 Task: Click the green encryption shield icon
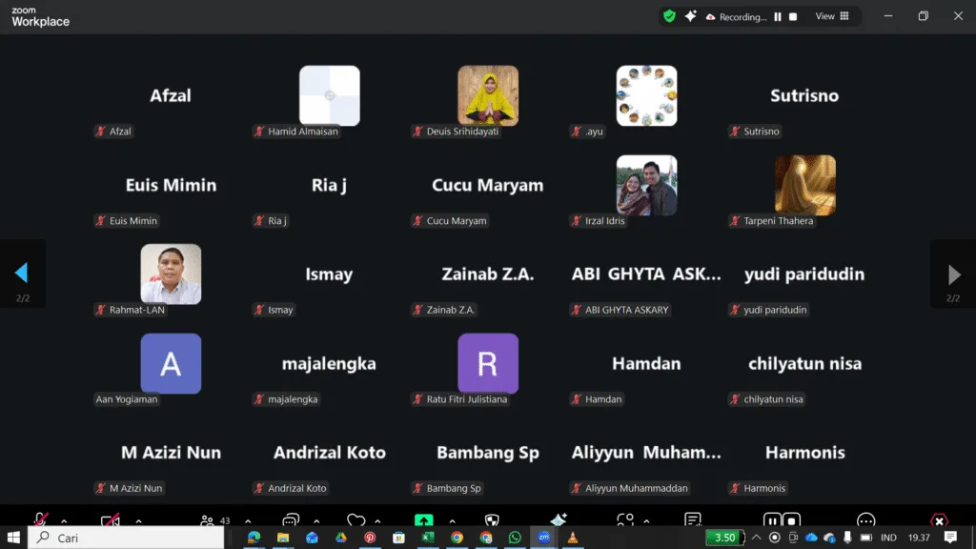click(669, 16)
